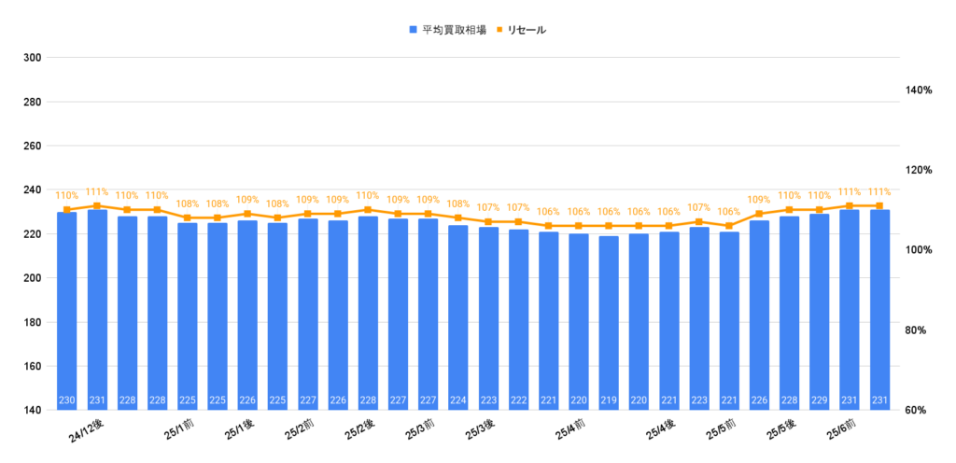Screen dimensions: 956x463
Task: Click the orange line marker above the 230 bar
Action: click(67, 210)
